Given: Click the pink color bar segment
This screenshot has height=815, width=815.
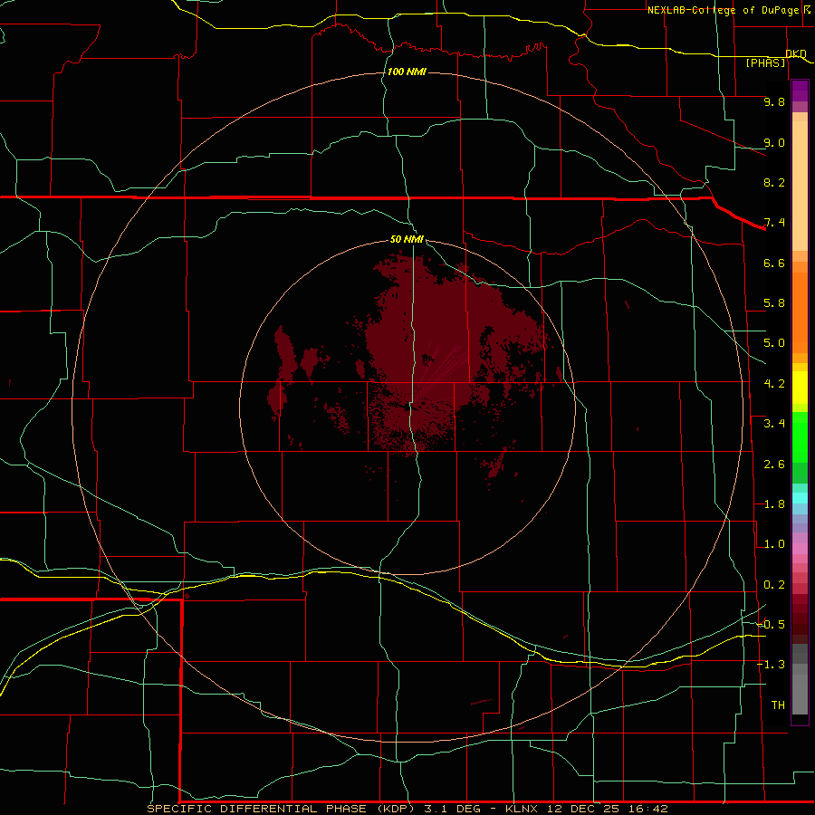Looking at the screenshot, I should [800, 549].
